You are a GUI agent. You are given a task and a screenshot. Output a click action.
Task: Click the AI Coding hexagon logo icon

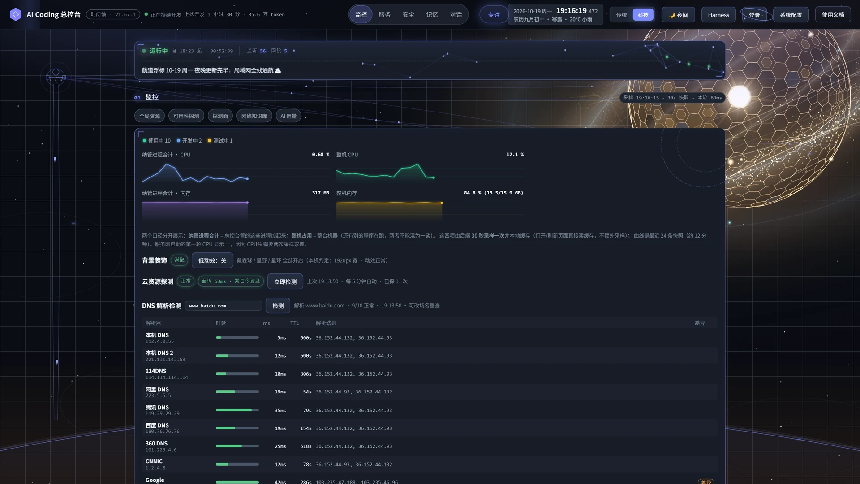tap(16, 14)
